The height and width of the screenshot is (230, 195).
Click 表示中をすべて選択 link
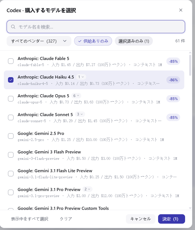(x=29, y=219)
